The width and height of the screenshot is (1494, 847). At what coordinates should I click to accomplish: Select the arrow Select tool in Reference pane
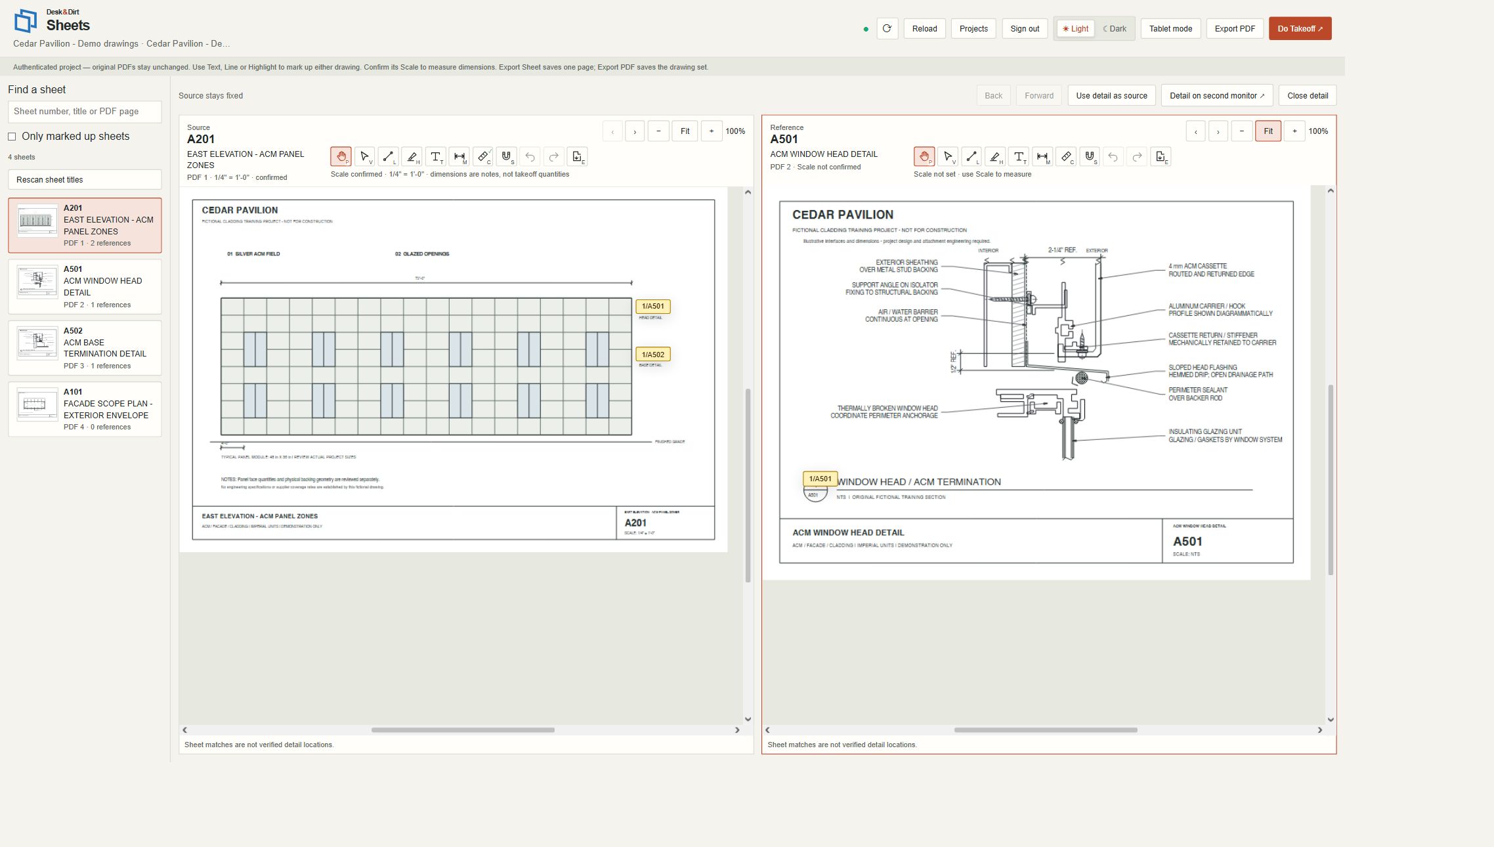tap(948, 156)
